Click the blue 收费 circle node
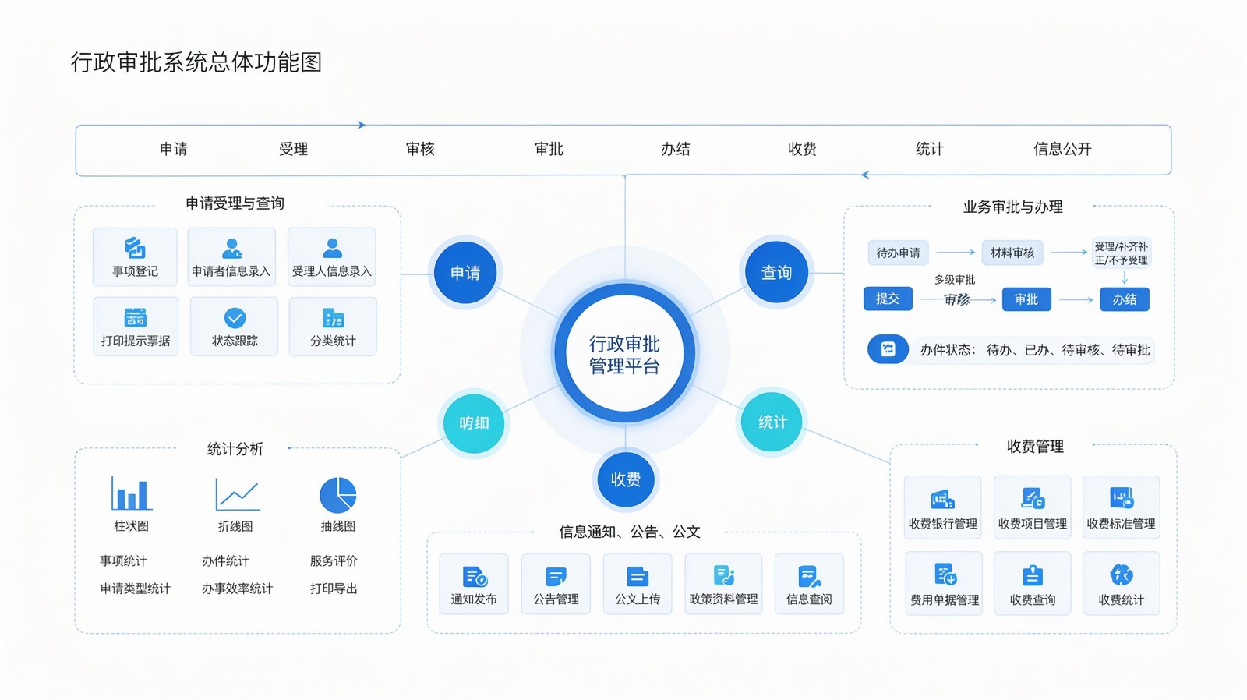Screen dimensions: 1247x700 [626, 479]
